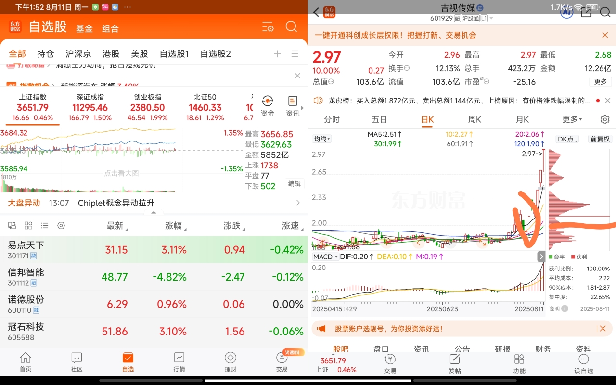Collapse the chip distribution side panel arrow
Image resolution: width=616 pixels, height=385 pixels.
(x=541, y=257)
